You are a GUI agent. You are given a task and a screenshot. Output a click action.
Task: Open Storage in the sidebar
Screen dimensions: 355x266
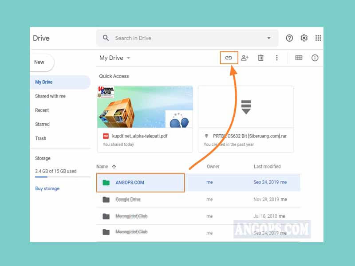pos(43,158)
